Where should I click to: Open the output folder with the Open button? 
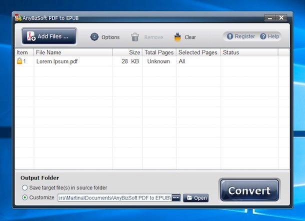click(195, 198)
